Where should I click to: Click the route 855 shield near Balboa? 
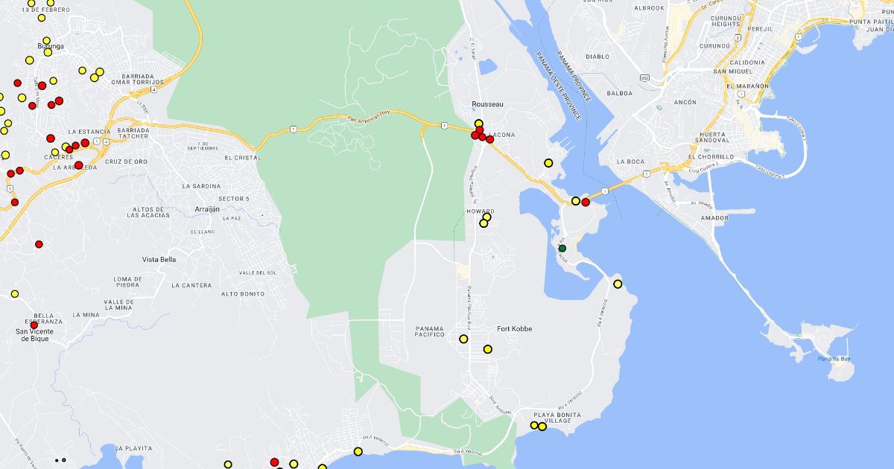point(643,77)
